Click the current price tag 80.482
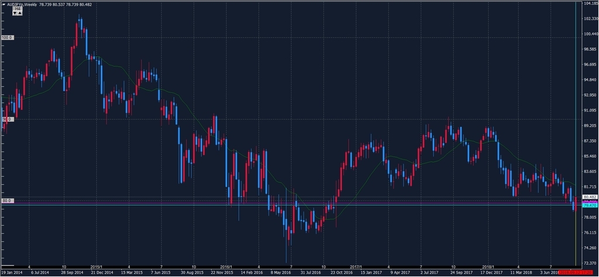Image resolution: width=599 pixels, height=277 pixels. [x=590, y=197]
